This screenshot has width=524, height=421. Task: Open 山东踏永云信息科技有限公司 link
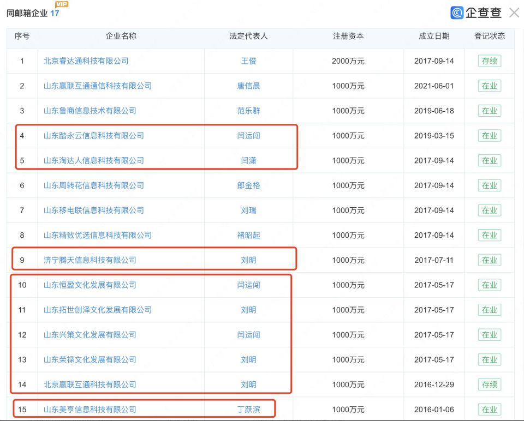pyautogui.click(x=94, y=136)
